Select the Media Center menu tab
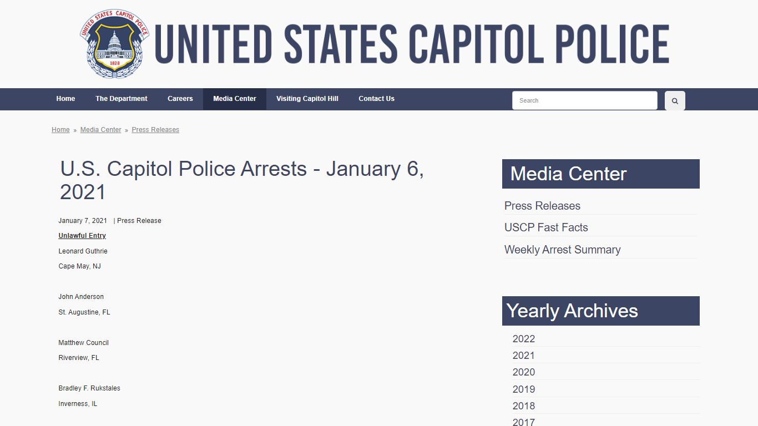Viewport: 758px width, 426px height. (235, 99)
